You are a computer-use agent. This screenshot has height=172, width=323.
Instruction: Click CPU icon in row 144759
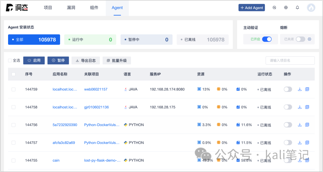(x=199, y=89)
